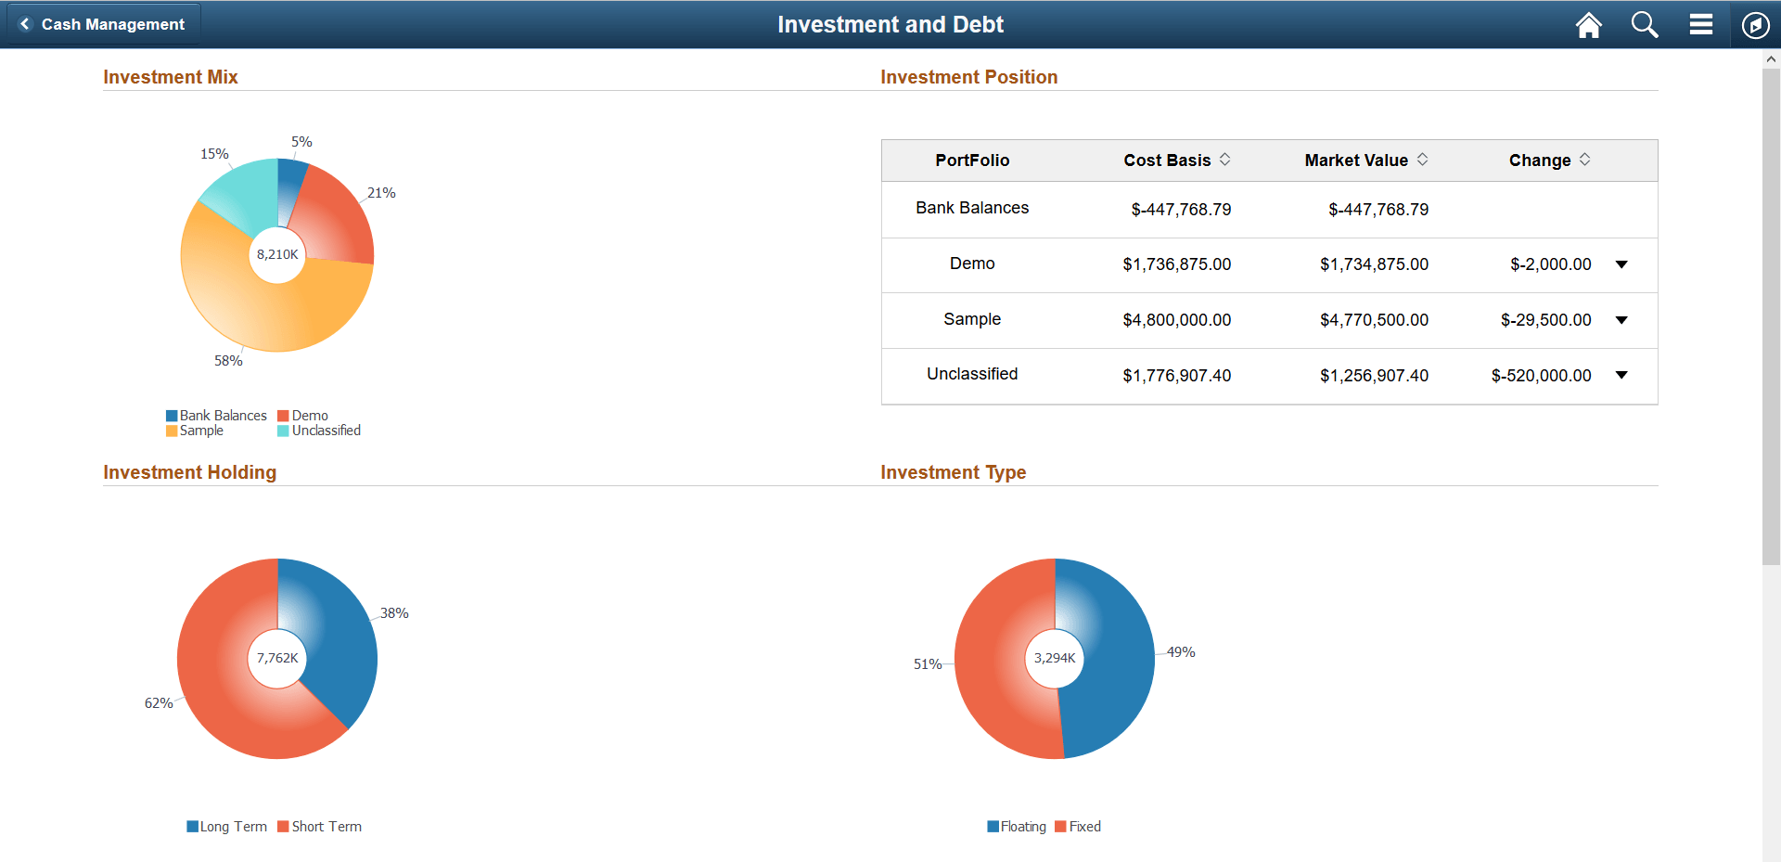Screen dimensions: 1781x862
Task: Click the back chevron next to Cash Management
Action: point(24,24)
